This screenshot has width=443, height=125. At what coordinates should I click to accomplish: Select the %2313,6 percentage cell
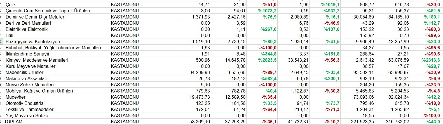click(431, 60)
